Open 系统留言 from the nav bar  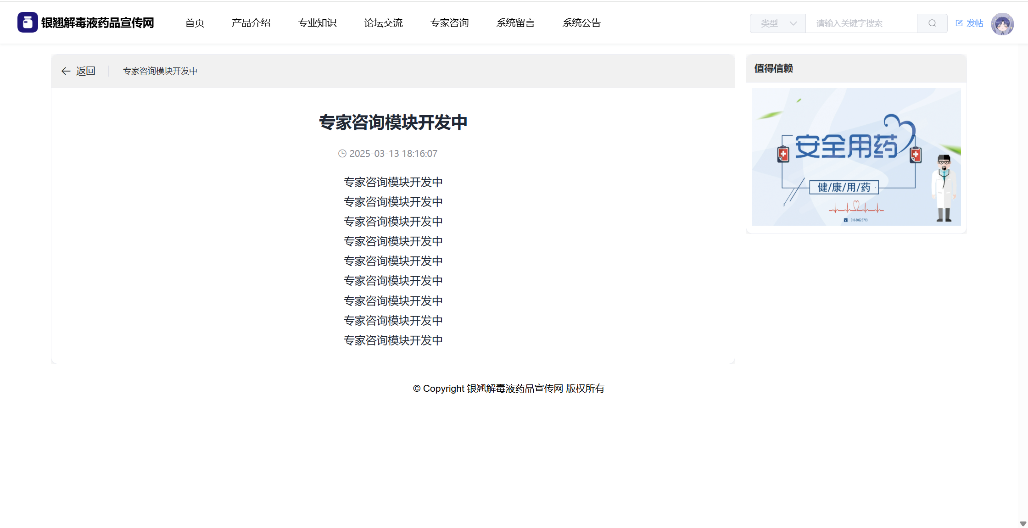[x=515, y=23]
